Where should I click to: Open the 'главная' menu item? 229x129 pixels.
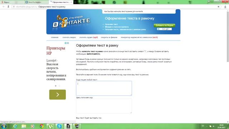[x=55, y=37]
